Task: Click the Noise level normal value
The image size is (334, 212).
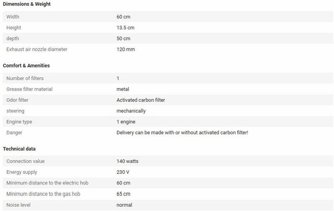Action: point(124,205)
